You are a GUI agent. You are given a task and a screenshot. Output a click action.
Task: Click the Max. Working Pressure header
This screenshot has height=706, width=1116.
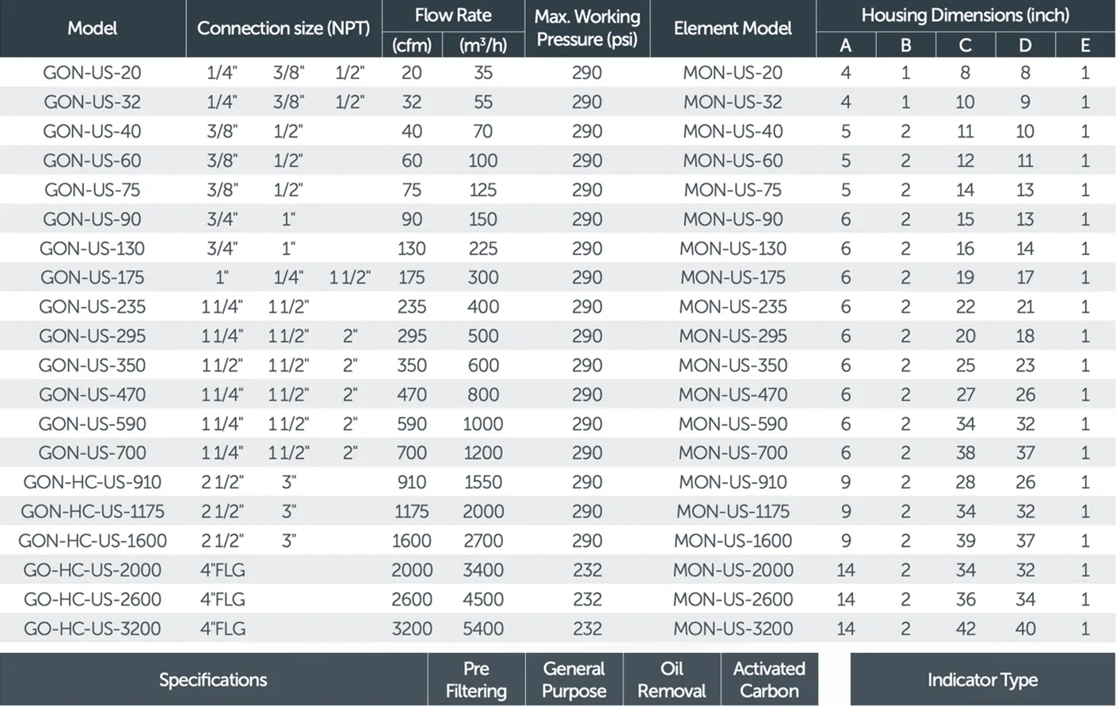coord(587,28)
